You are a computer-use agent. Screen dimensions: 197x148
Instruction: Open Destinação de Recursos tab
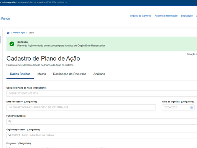70,74
